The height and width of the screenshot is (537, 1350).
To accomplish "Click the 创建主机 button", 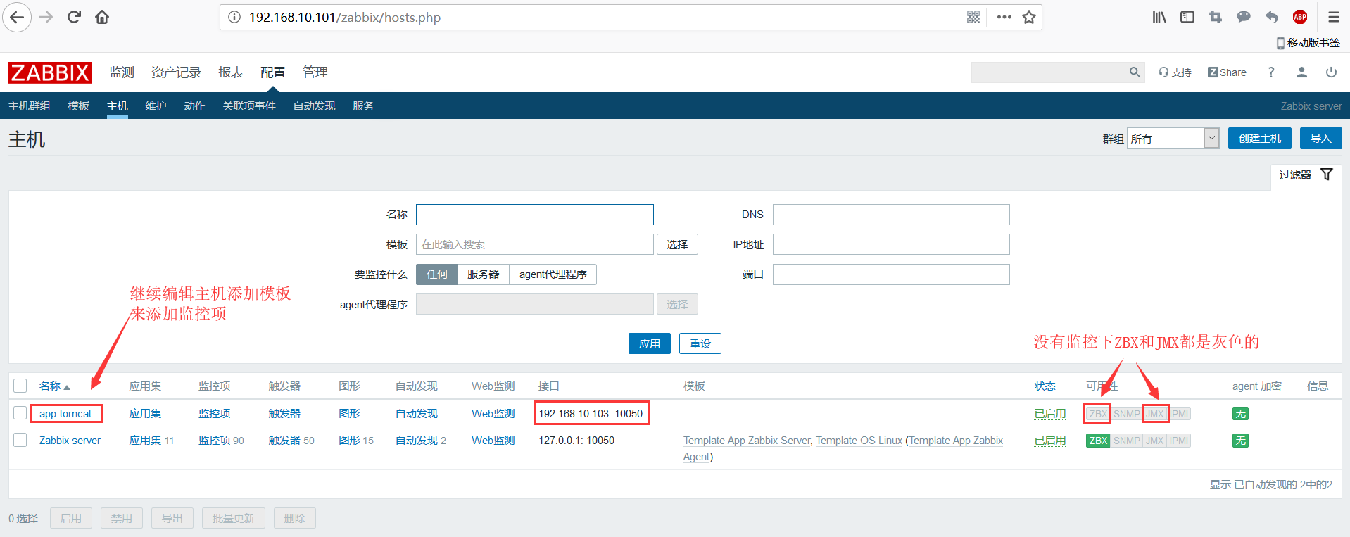I will [1260, 138].
